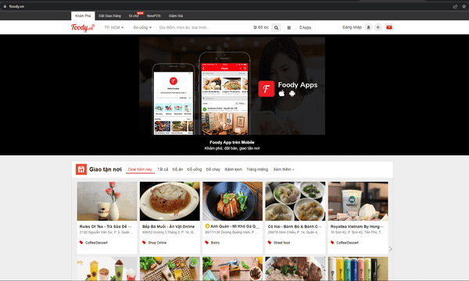Select the Tất cả filter tab
Image resolution: width=469 pixels, height=281 pixels.
(163, 169)
